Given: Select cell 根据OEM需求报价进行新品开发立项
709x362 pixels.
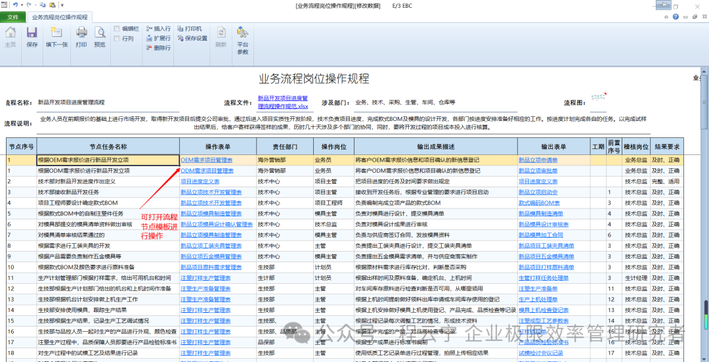Looking at the screenshot, I should 108,160.
